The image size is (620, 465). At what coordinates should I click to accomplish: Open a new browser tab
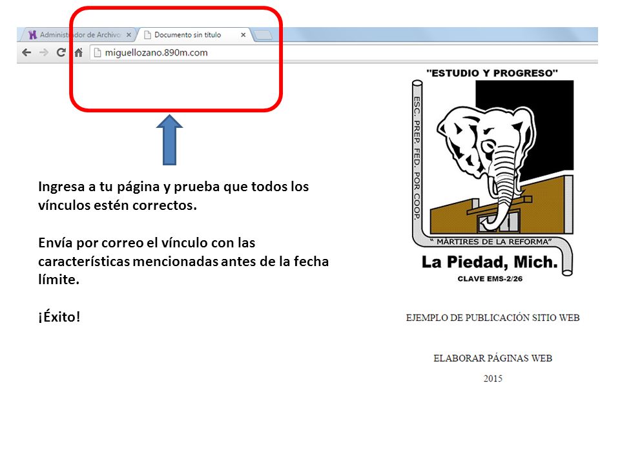[x=263, y=36]
